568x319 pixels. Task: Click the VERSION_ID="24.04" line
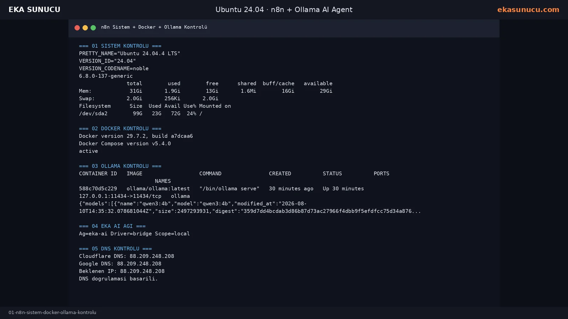pyautogui.click(x=107, y=61)
